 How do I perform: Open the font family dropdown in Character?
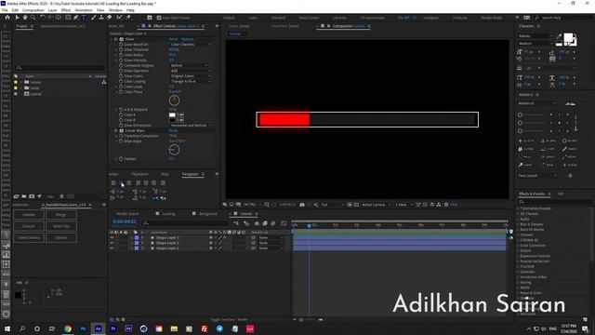tap(535, 36)
